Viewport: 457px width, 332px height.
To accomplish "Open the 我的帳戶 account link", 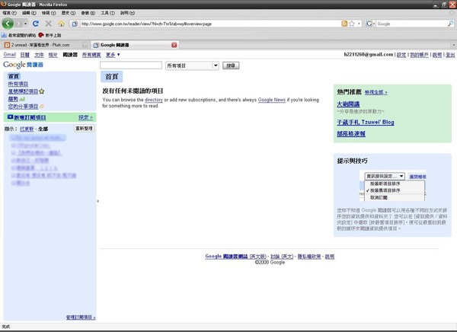I will [x=419, y=55].
